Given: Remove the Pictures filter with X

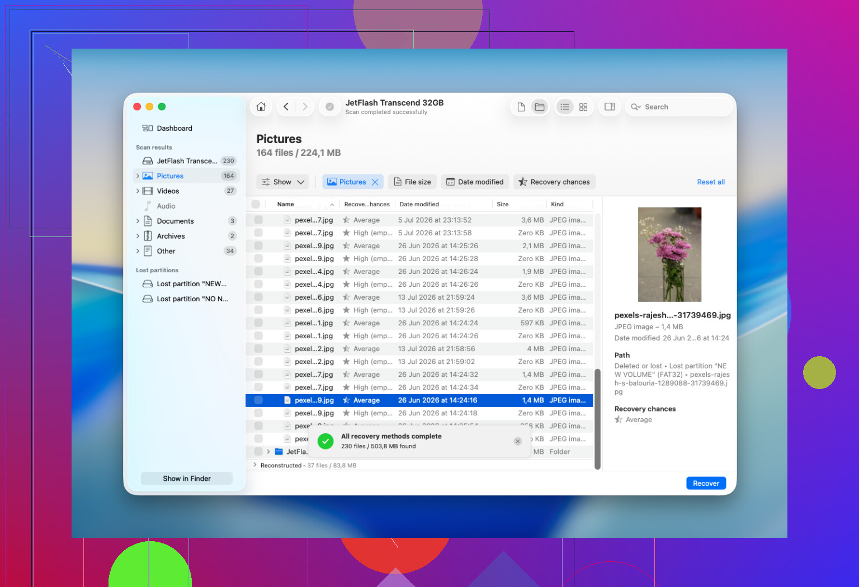Looking at the screenshot, I should pos(375,182).
